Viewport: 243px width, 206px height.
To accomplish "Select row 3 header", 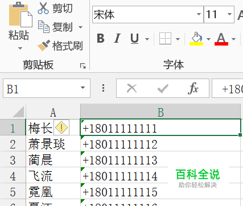I will click(x=13, y=159).
